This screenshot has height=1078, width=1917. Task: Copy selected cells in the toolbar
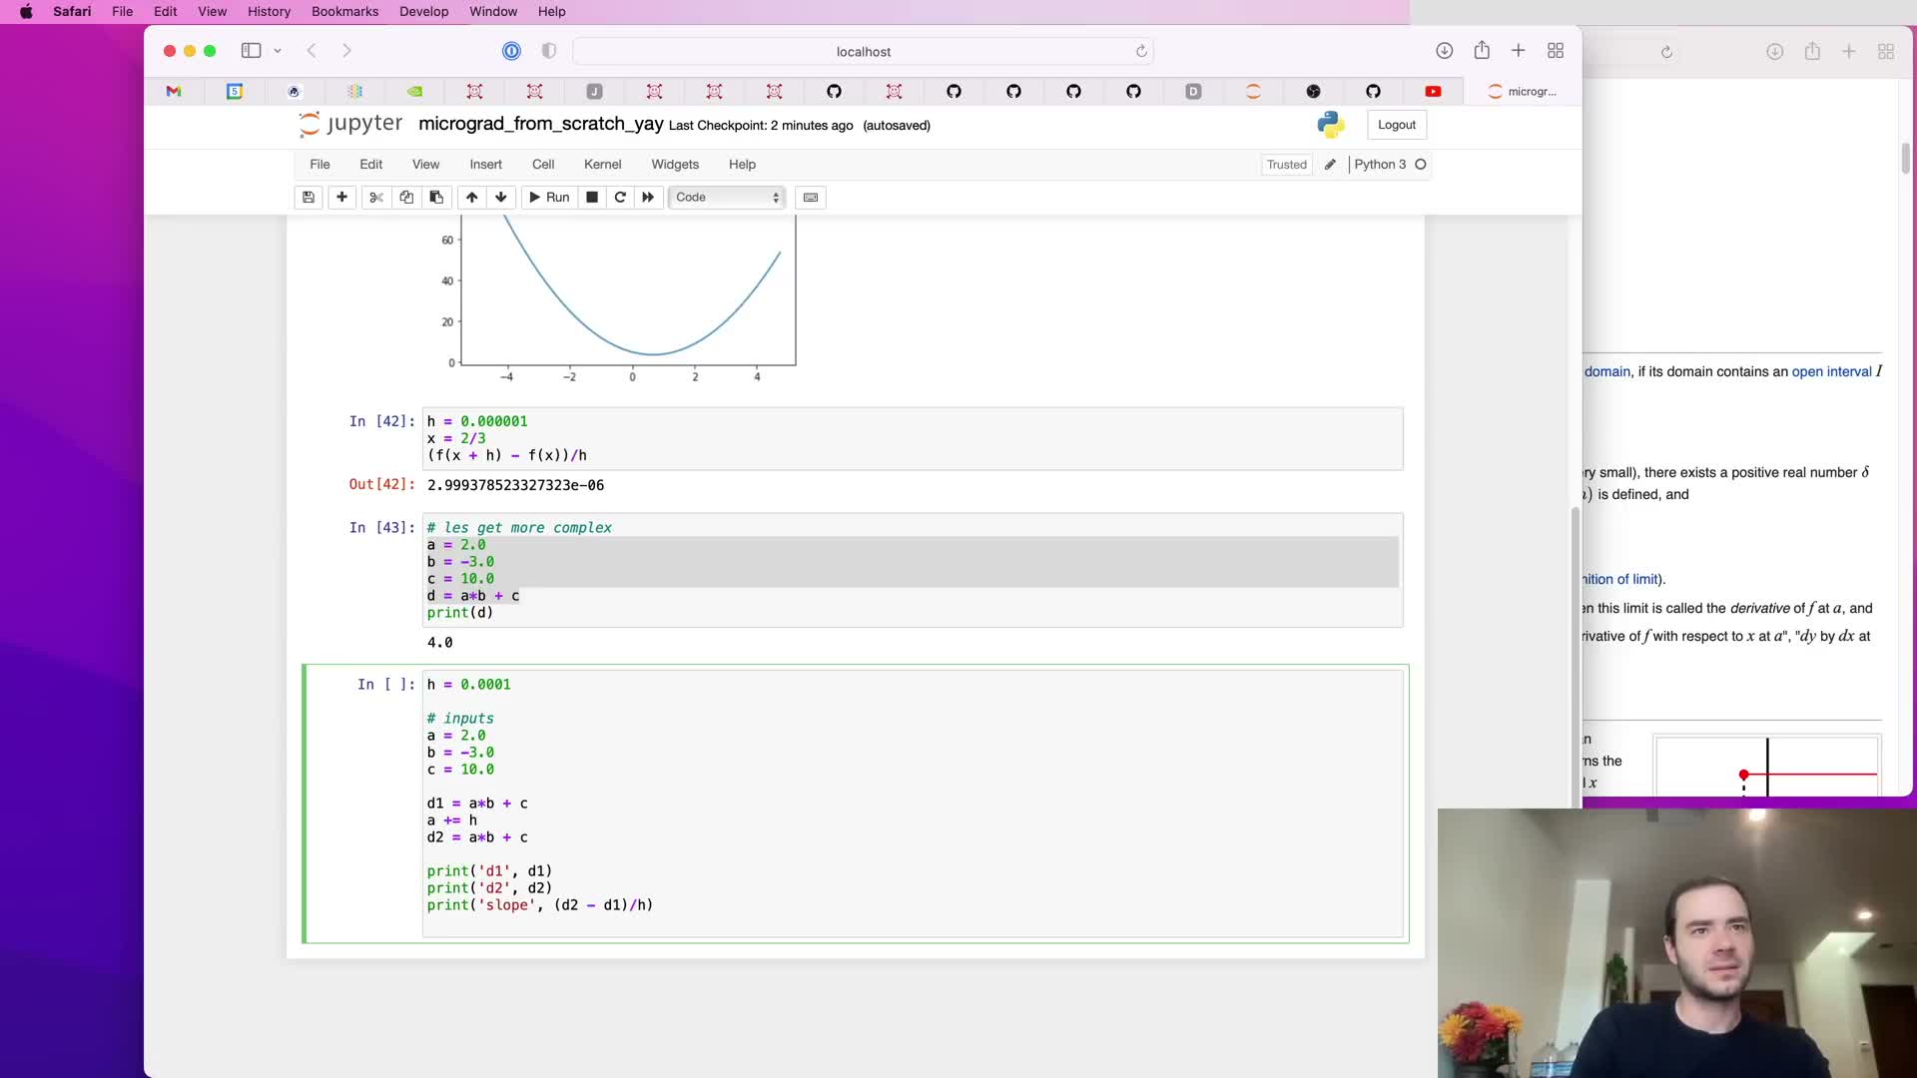406,198
